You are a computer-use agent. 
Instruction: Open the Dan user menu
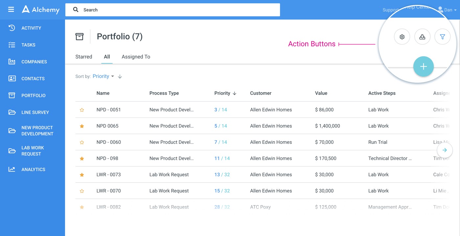pos(447,10)
